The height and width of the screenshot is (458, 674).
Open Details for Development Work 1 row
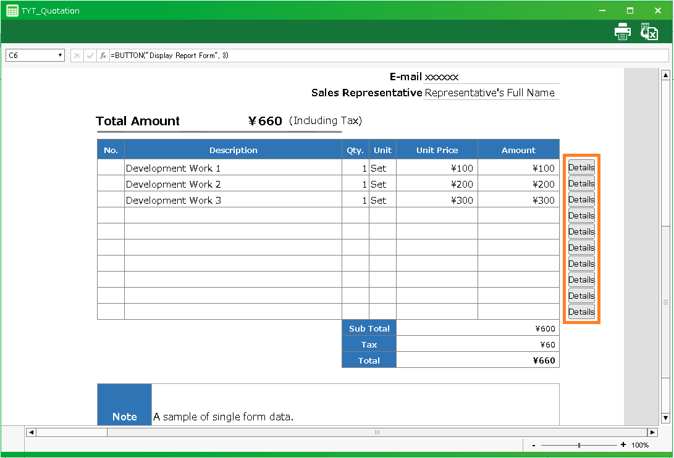tap(581, 167)
